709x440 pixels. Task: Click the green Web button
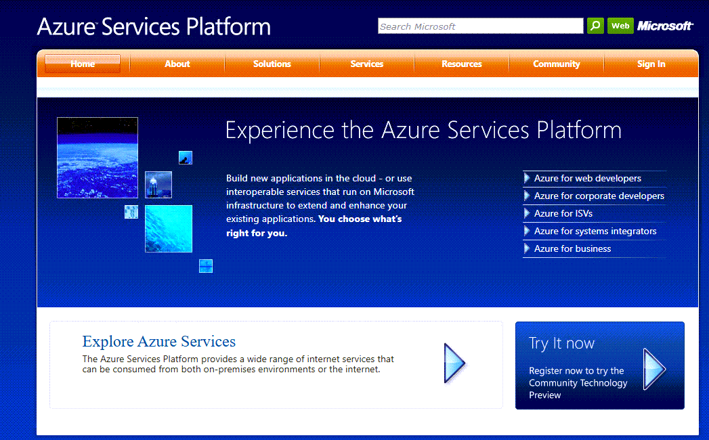pyautogui.click(x=620, y=26)
